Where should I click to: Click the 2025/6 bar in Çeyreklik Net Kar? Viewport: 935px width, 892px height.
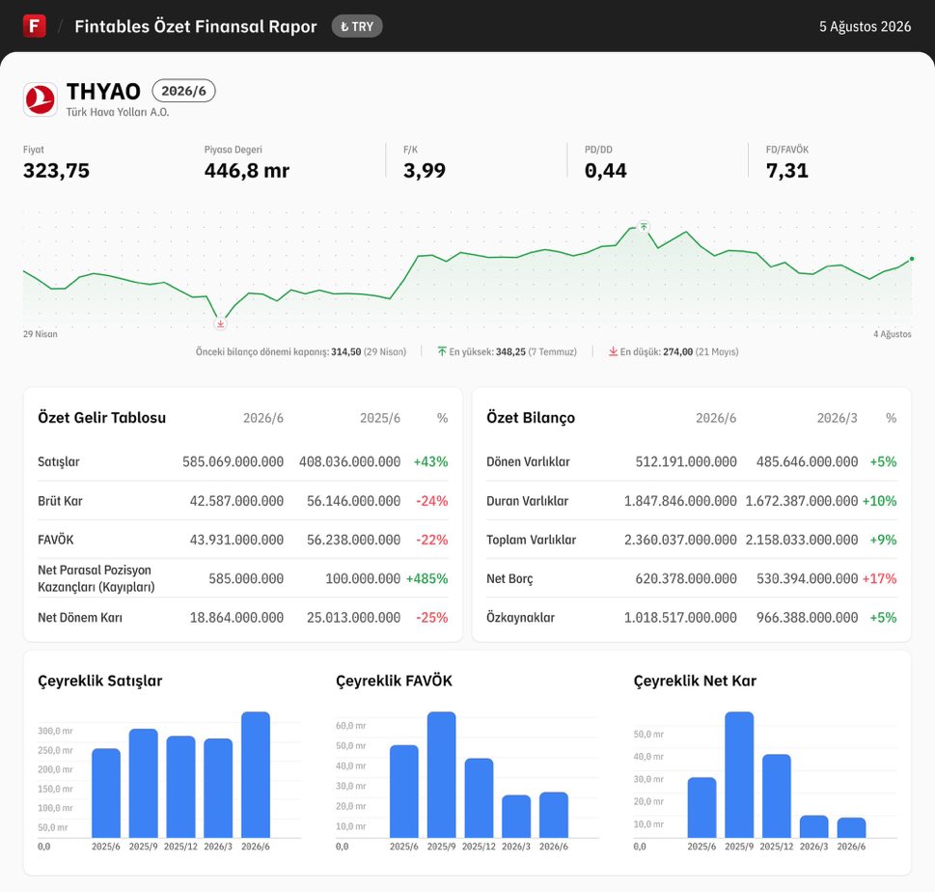701,807
